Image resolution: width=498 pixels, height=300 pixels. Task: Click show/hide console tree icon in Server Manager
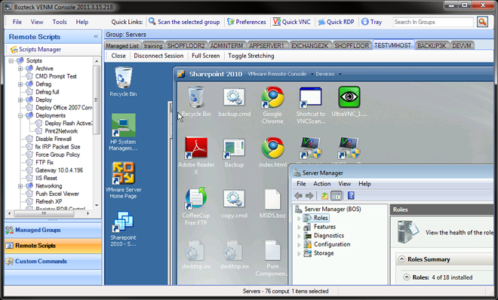[x=336, y=196]
